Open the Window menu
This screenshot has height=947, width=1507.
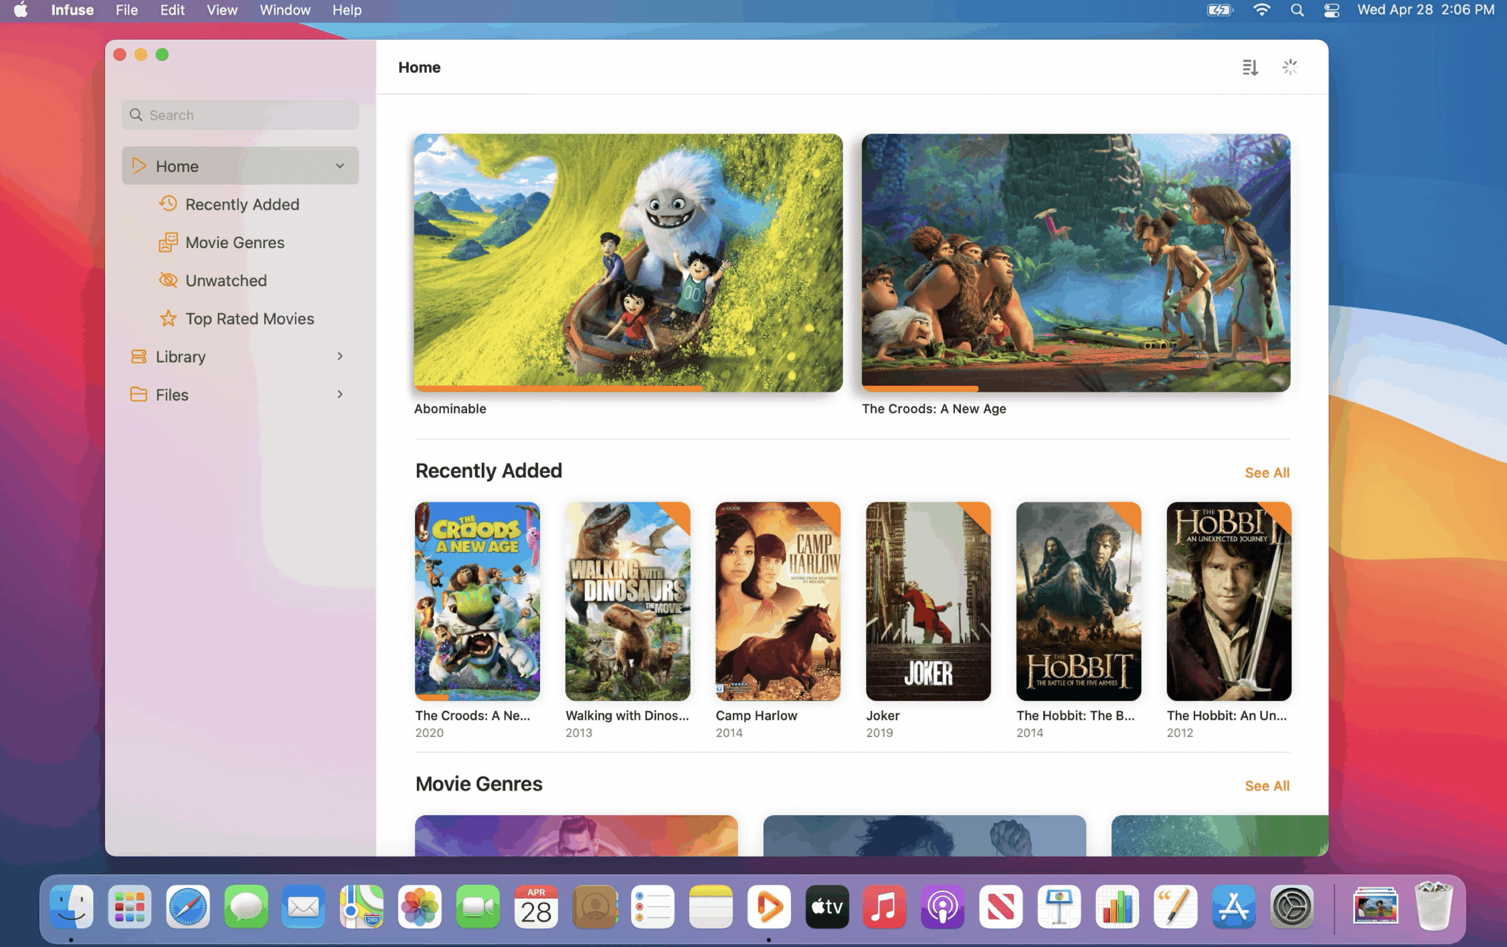[285, 10]
